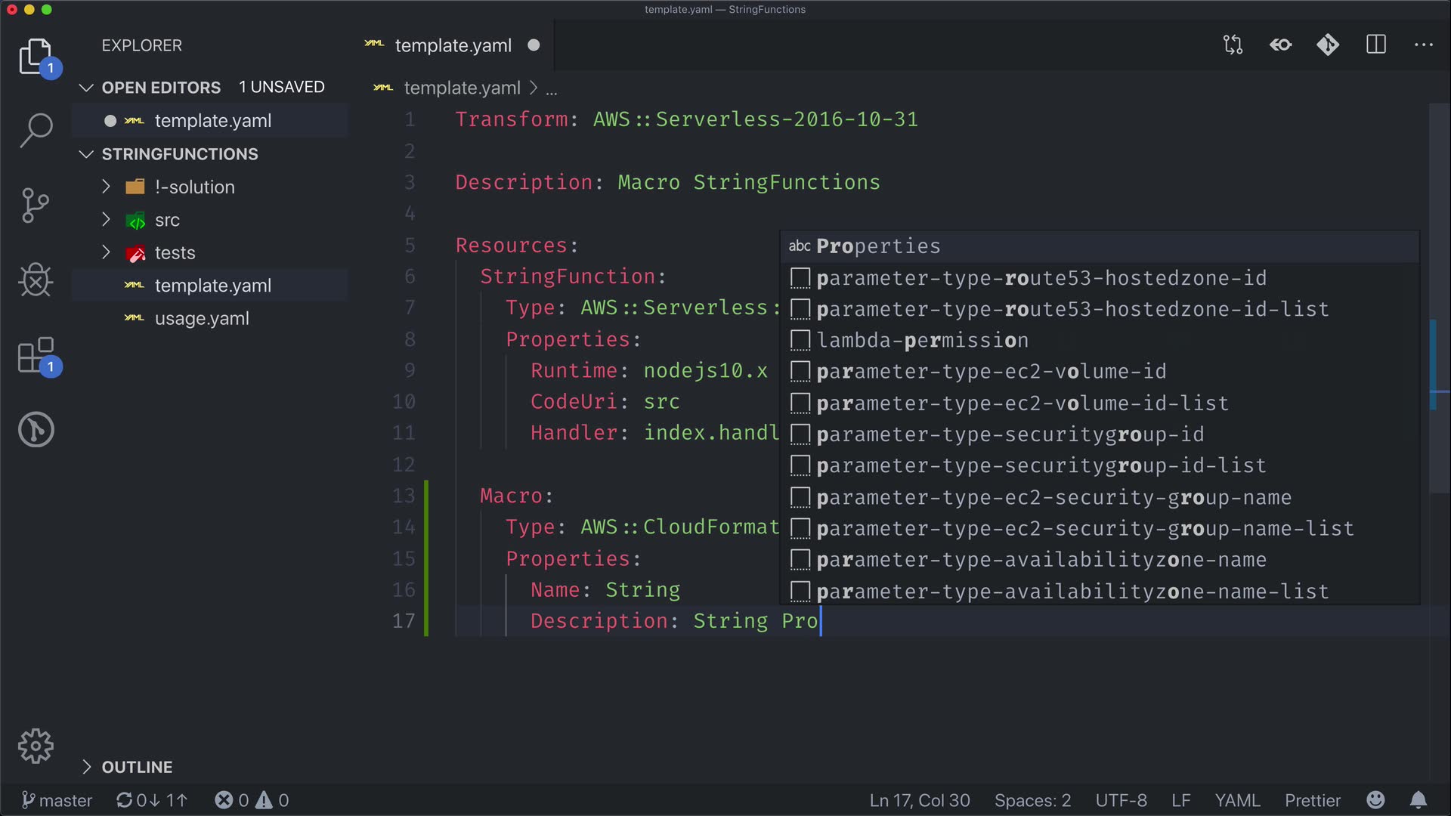Open the Extensions view
1451x816 pixels.
pos(36,355)
